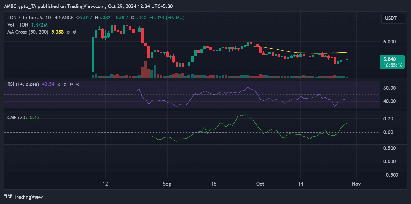Viewport: 411px width, 204px height.
Task: Click the RSI (14, close) indicator label
Action: pyautogui.click(x=23, y=84)
